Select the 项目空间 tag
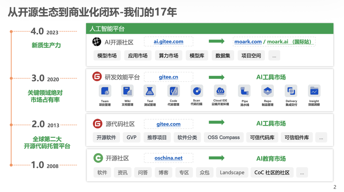 pos(251,55)
